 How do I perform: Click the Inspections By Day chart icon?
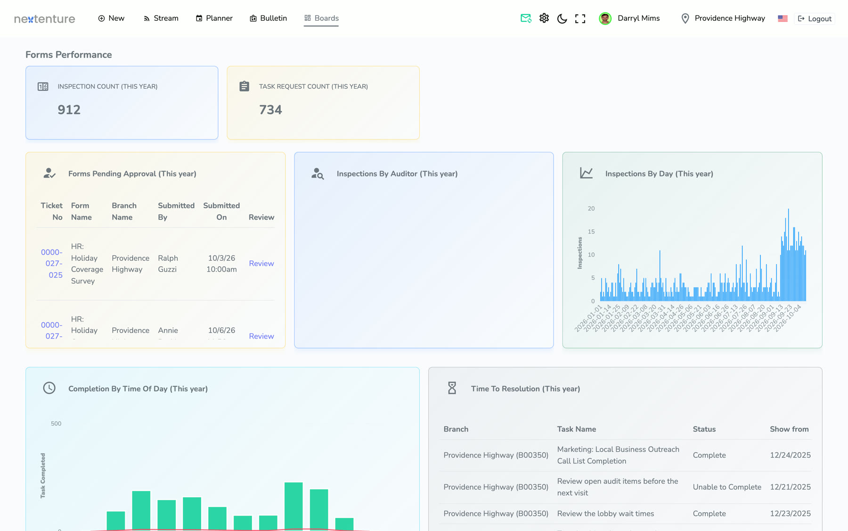click(x=586, y=173)
